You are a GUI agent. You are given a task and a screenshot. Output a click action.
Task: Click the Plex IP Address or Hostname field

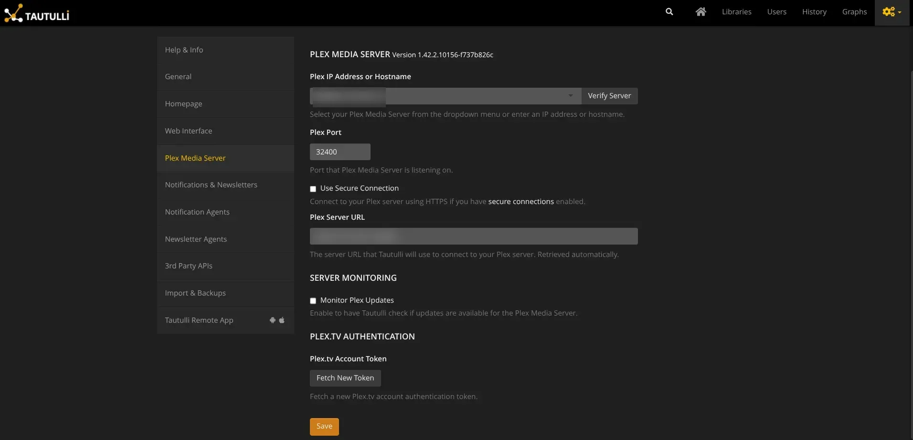[x=445, y=96]
